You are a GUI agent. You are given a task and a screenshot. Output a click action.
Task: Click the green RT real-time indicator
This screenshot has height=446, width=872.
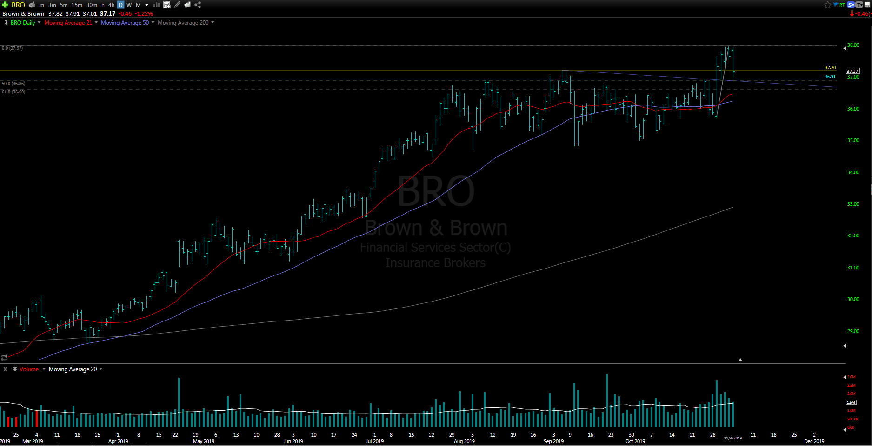click(x=842, y=5)
